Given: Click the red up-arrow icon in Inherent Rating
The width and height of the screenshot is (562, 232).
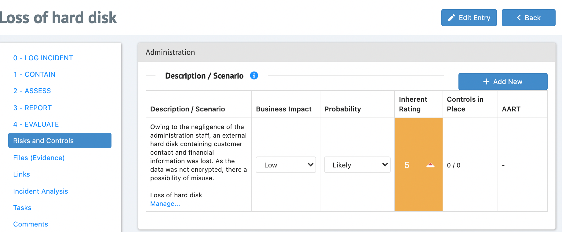Looking at the screenshot, I should [x=430, y=165].
